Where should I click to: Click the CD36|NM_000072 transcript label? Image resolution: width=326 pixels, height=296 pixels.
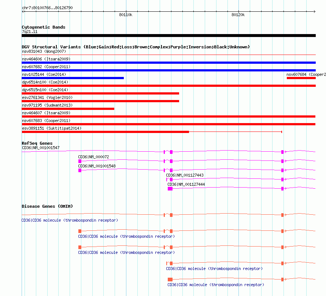point(93,157)
